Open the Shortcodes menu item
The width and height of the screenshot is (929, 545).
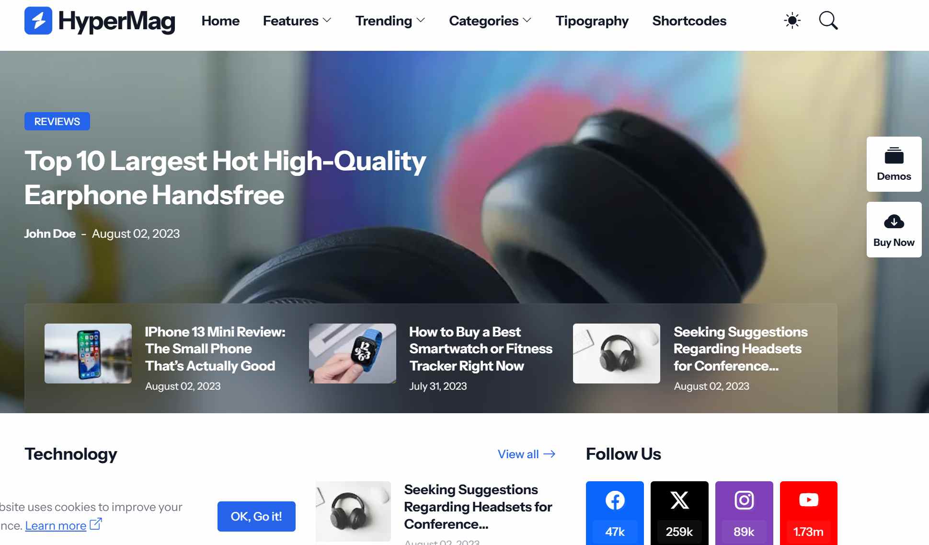click(x=689, y=21)
